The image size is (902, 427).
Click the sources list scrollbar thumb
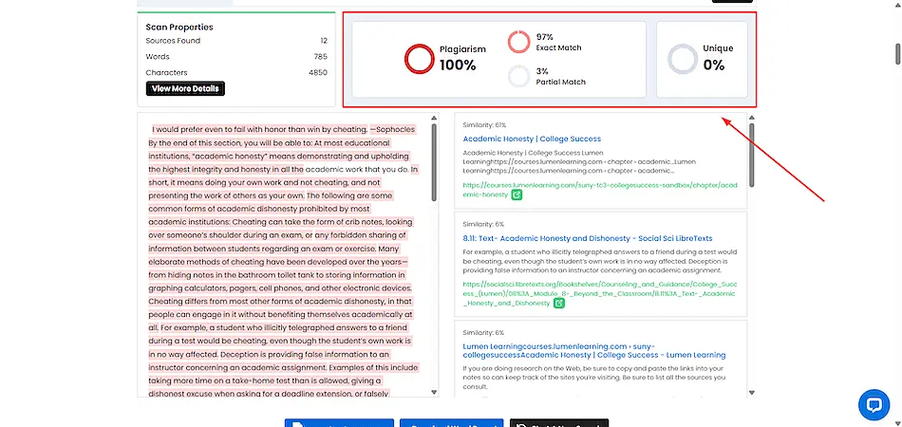(x=751, y=154)
